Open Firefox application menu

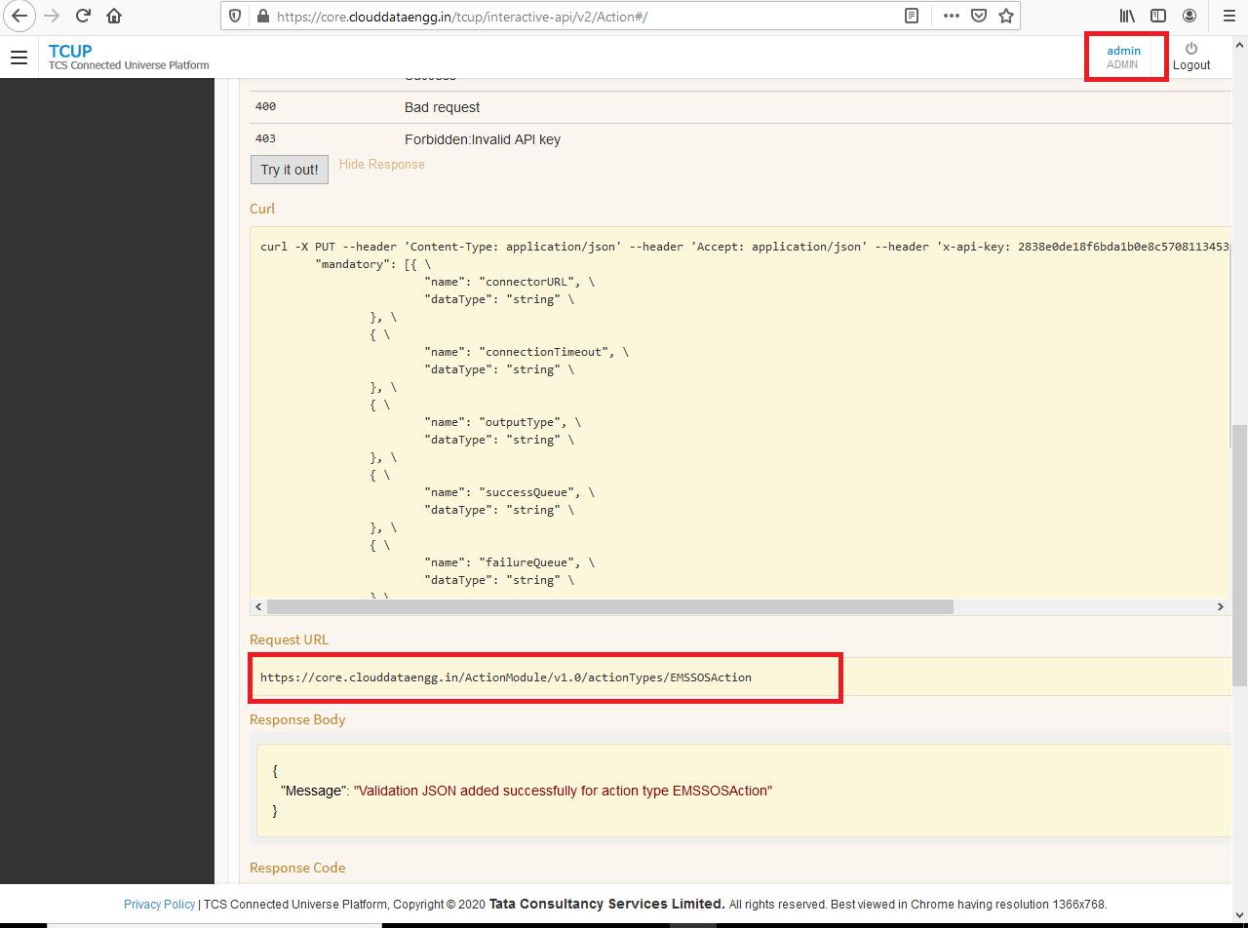[1228, 16]
